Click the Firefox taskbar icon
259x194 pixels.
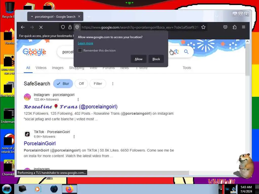point(70,189)
